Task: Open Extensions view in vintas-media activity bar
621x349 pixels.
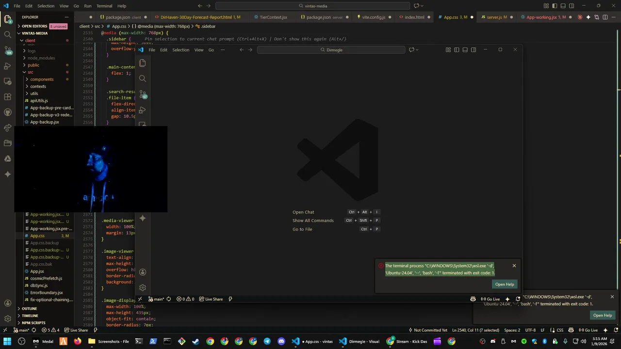Action: (x=8, y=97)
